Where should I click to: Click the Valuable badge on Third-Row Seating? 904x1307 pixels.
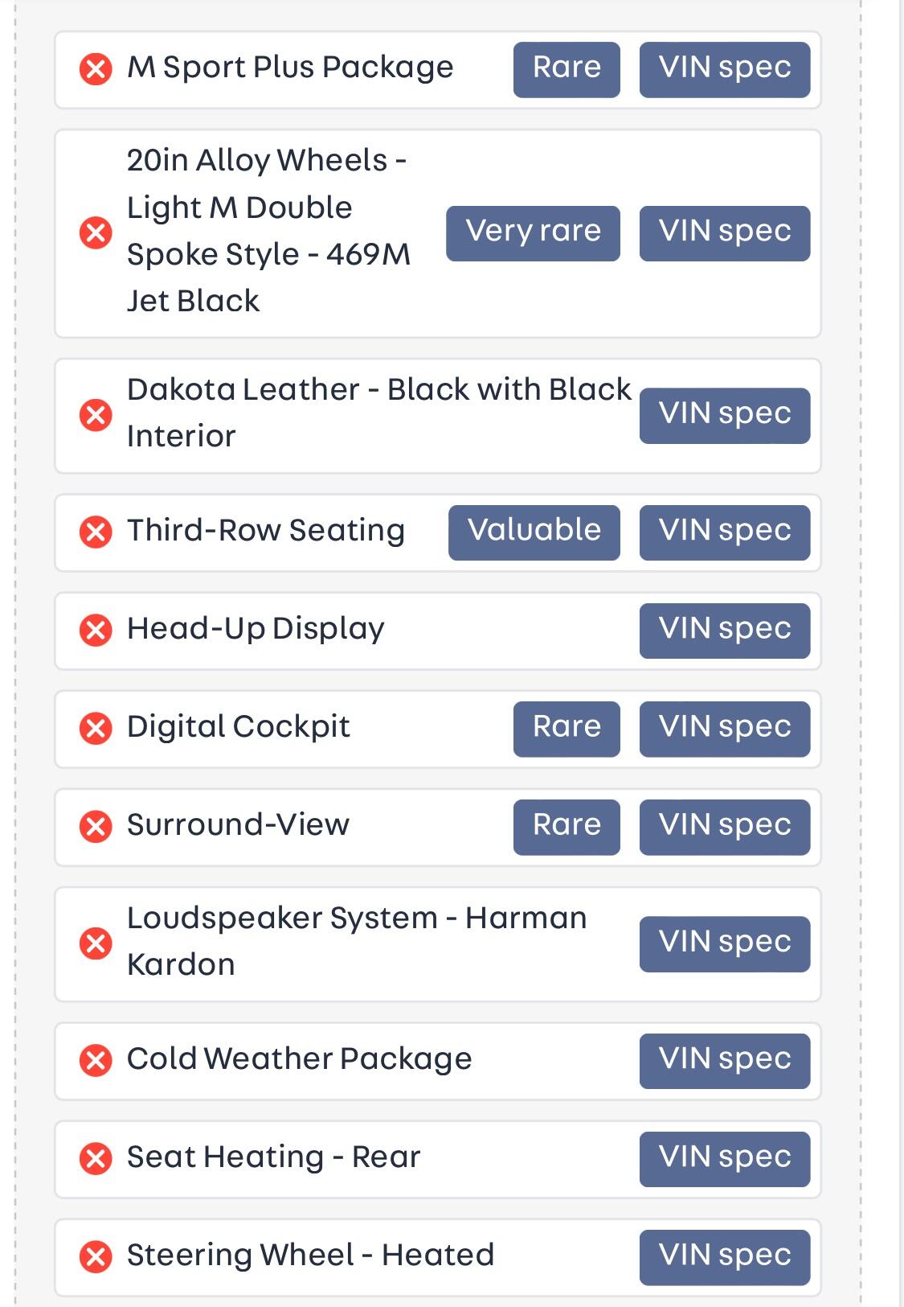coord(534,532)
